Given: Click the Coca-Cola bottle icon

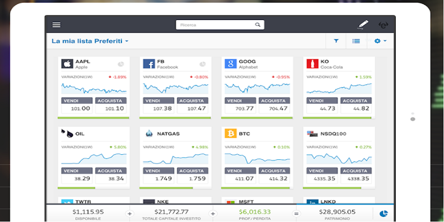Looking at the screenshot, I should (x=312, y=64).
